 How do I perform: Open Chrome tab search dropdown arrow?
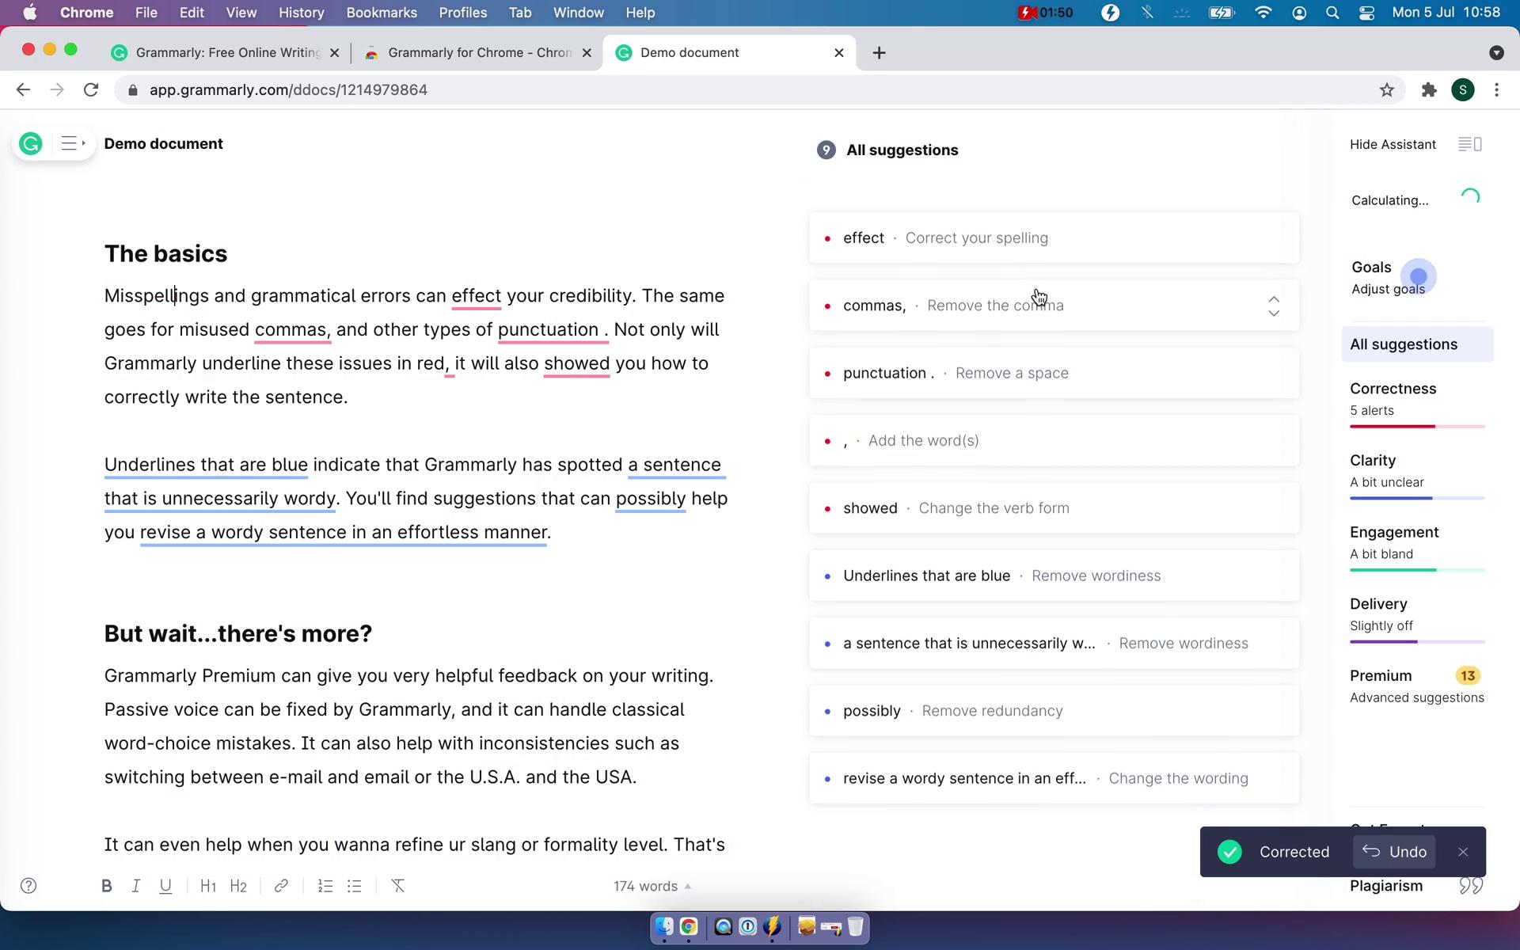click(1496, 53)
